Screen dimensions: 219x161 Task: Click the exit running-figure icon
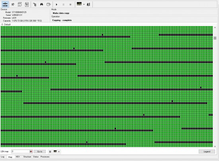[88, 4]
